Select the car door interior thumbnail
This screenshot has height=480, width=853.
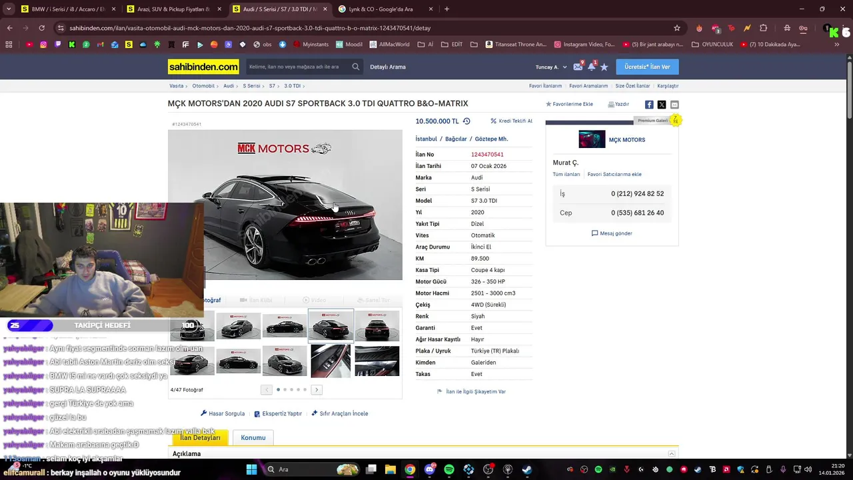tap(331, 361)
